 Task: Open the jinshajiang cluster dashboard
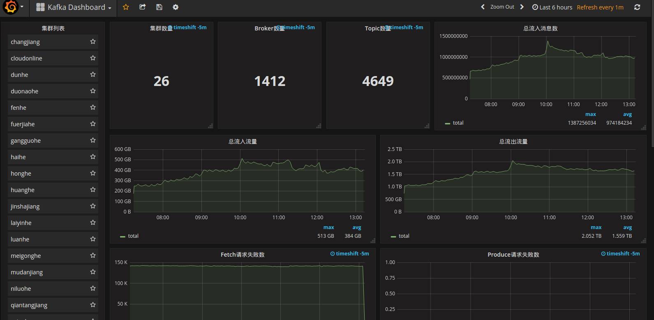[x=25, y=206]
